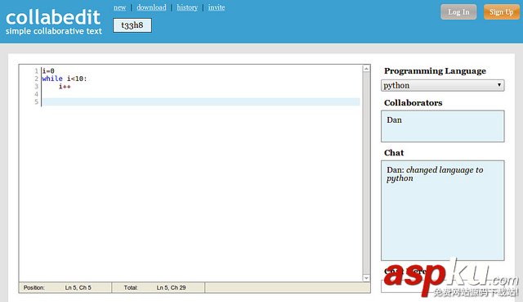Click the editor vertical scrollbar track

pyautogui.click(x=366, y=173)
